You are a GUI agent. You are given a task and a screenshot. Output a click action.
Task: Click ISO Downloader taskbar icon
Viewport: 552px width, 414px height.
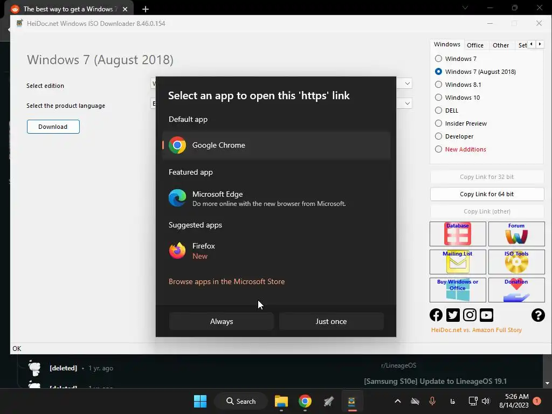click(x=351, y=401)
